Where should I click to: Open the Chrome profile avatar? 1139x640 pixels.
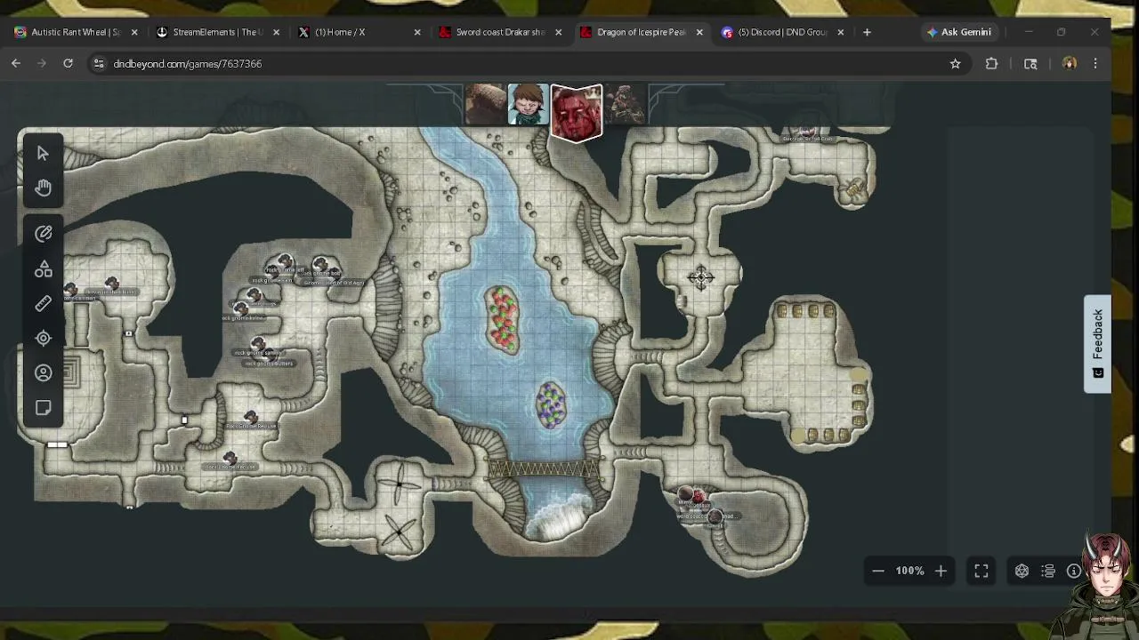[x=1070, y=63]
